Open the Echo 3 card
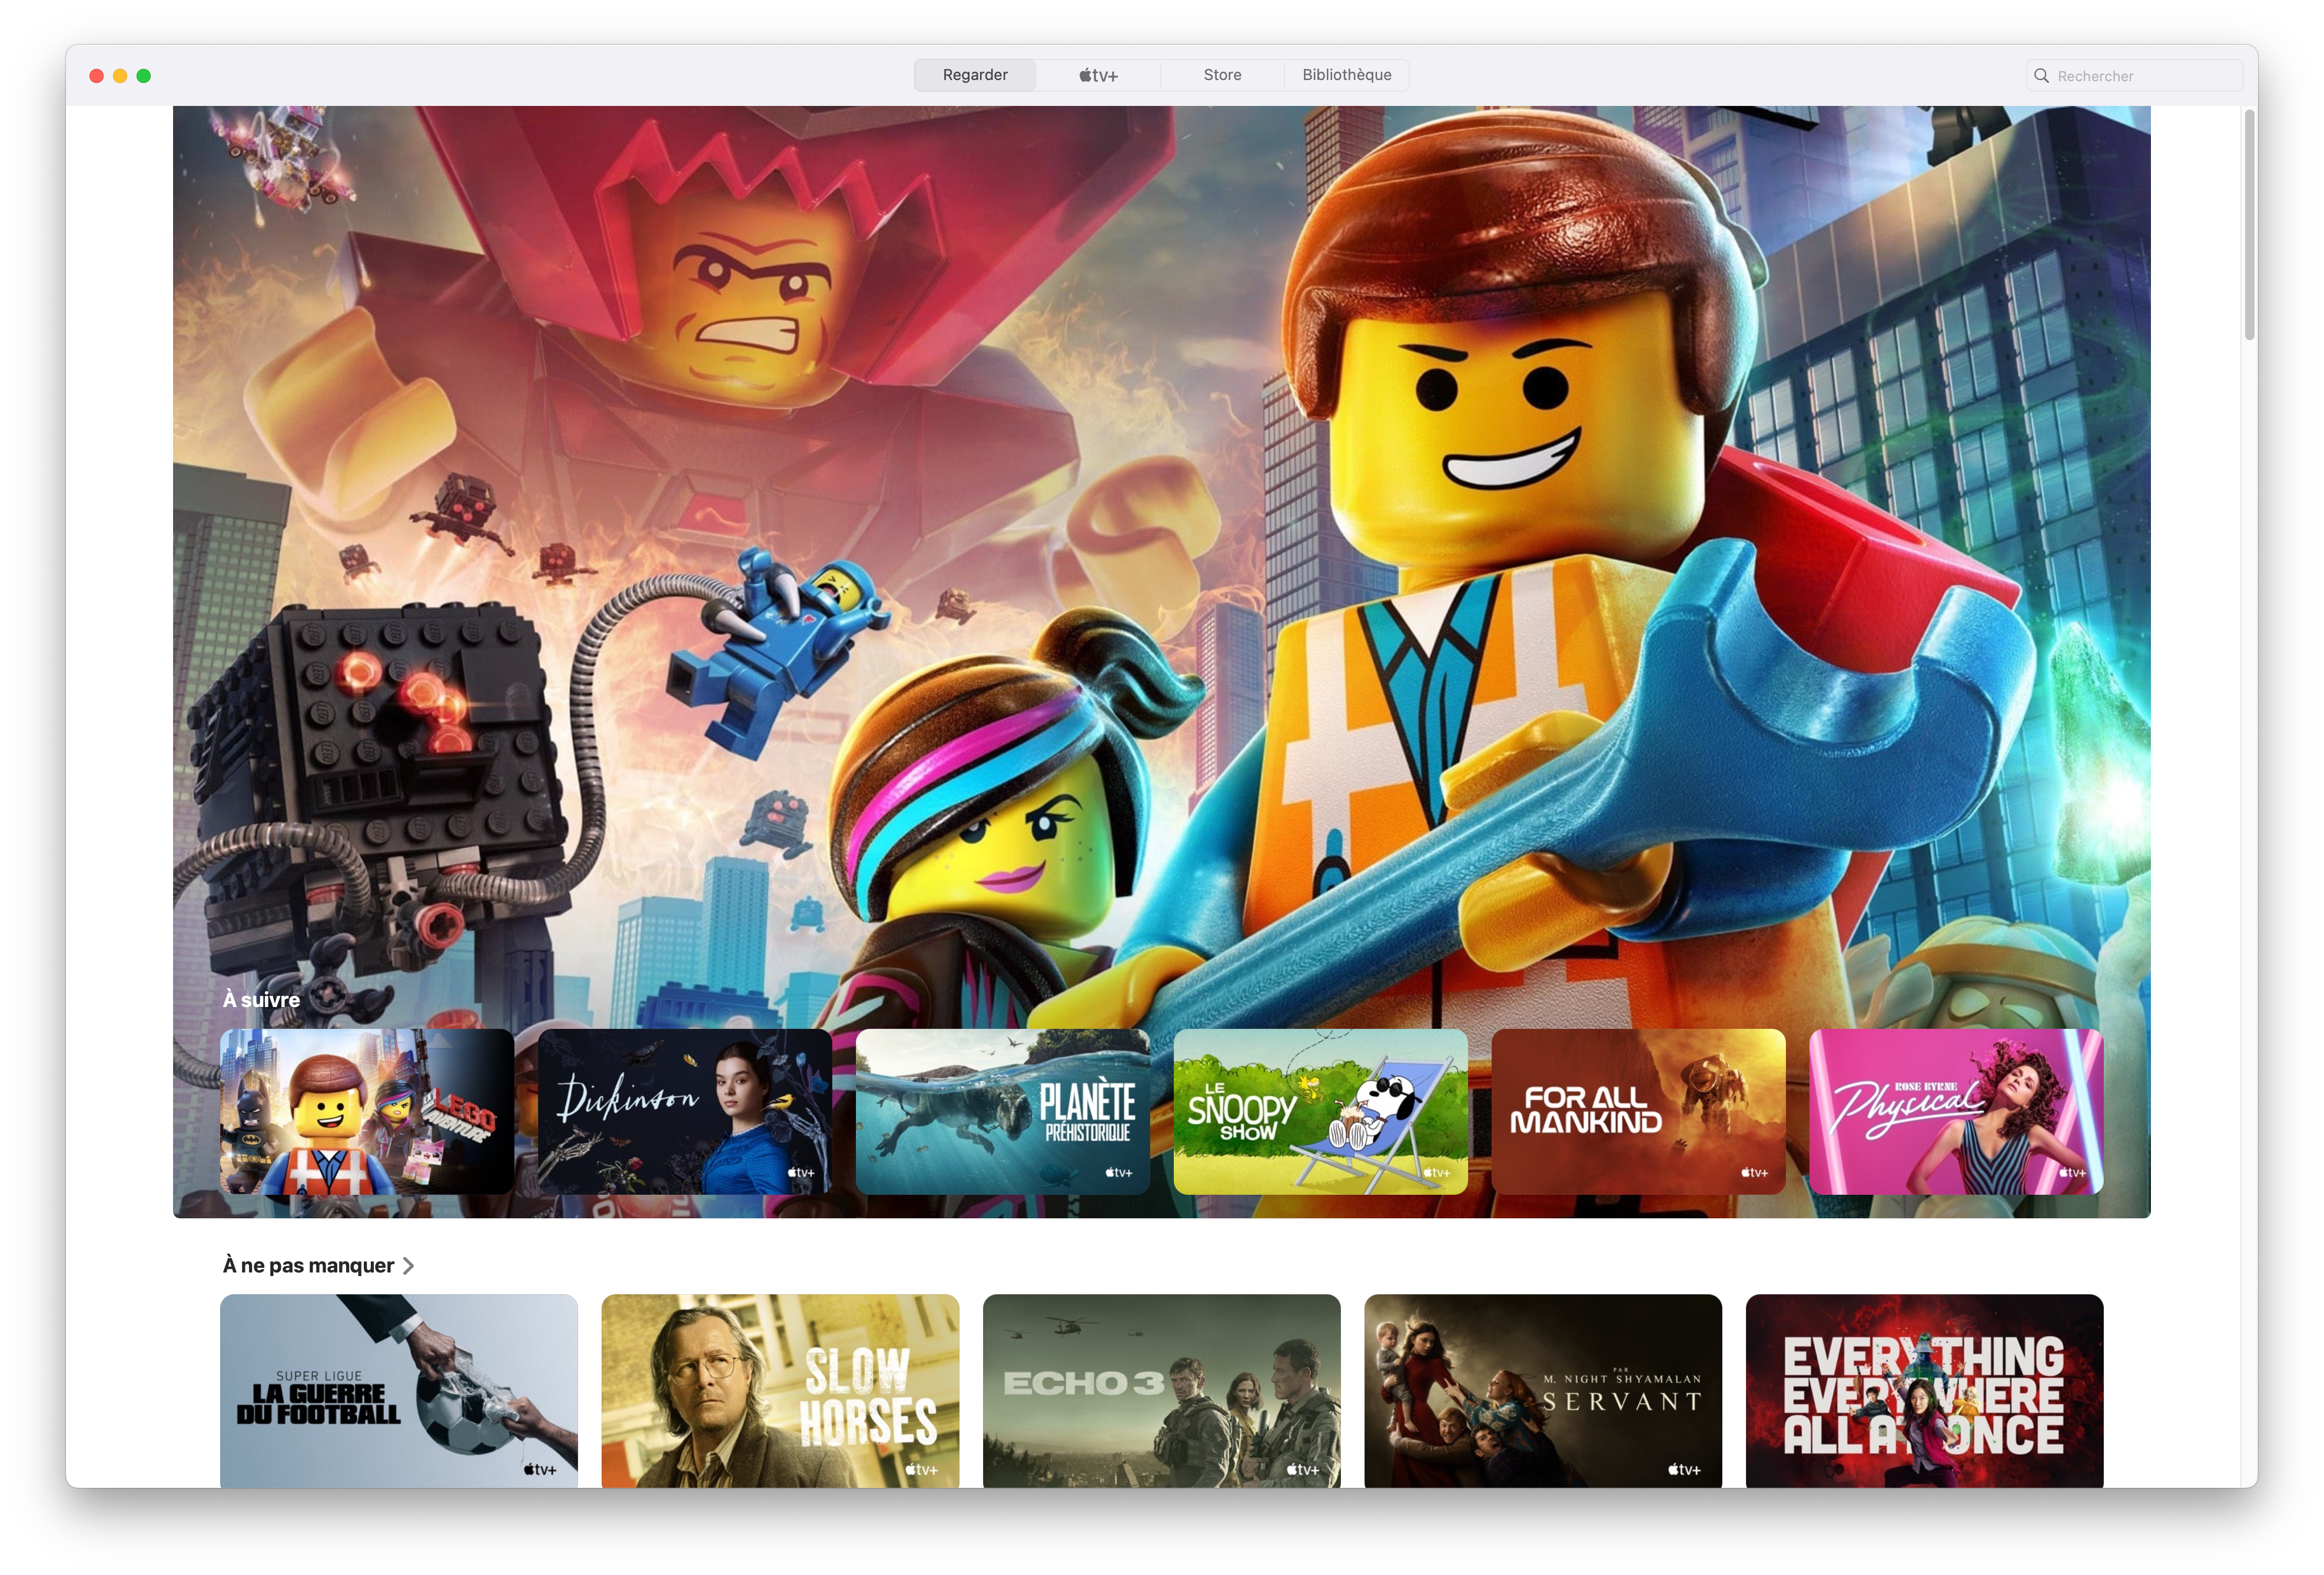Viewport: 2324px width, 1575px height. point(1162,1391)
